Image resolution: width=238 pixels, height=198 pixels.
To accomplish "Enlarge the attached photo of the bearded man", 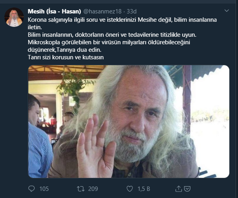I will coord(129,121).
